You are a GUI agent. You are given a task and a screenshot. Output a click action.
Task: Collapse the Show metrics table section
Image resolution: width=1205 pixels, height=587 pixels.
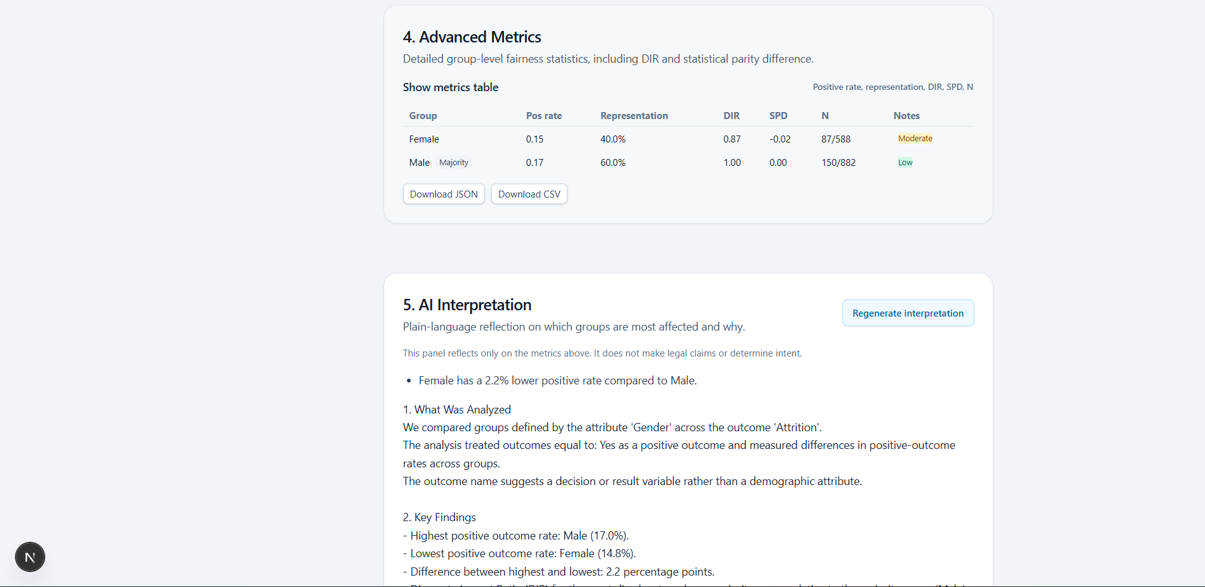tap(450, 87)
